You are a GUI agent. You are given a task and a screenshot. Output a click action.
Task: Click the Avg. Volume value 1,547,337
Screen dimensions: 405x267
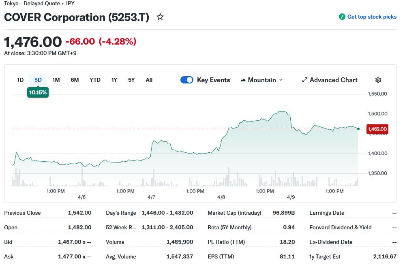pos(180,257)
